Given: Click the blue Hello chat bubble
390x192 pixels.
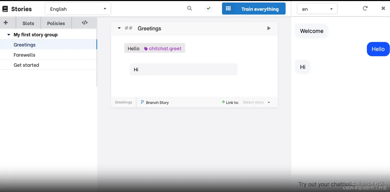Looking at the screenshot, I should coord(378,49).
